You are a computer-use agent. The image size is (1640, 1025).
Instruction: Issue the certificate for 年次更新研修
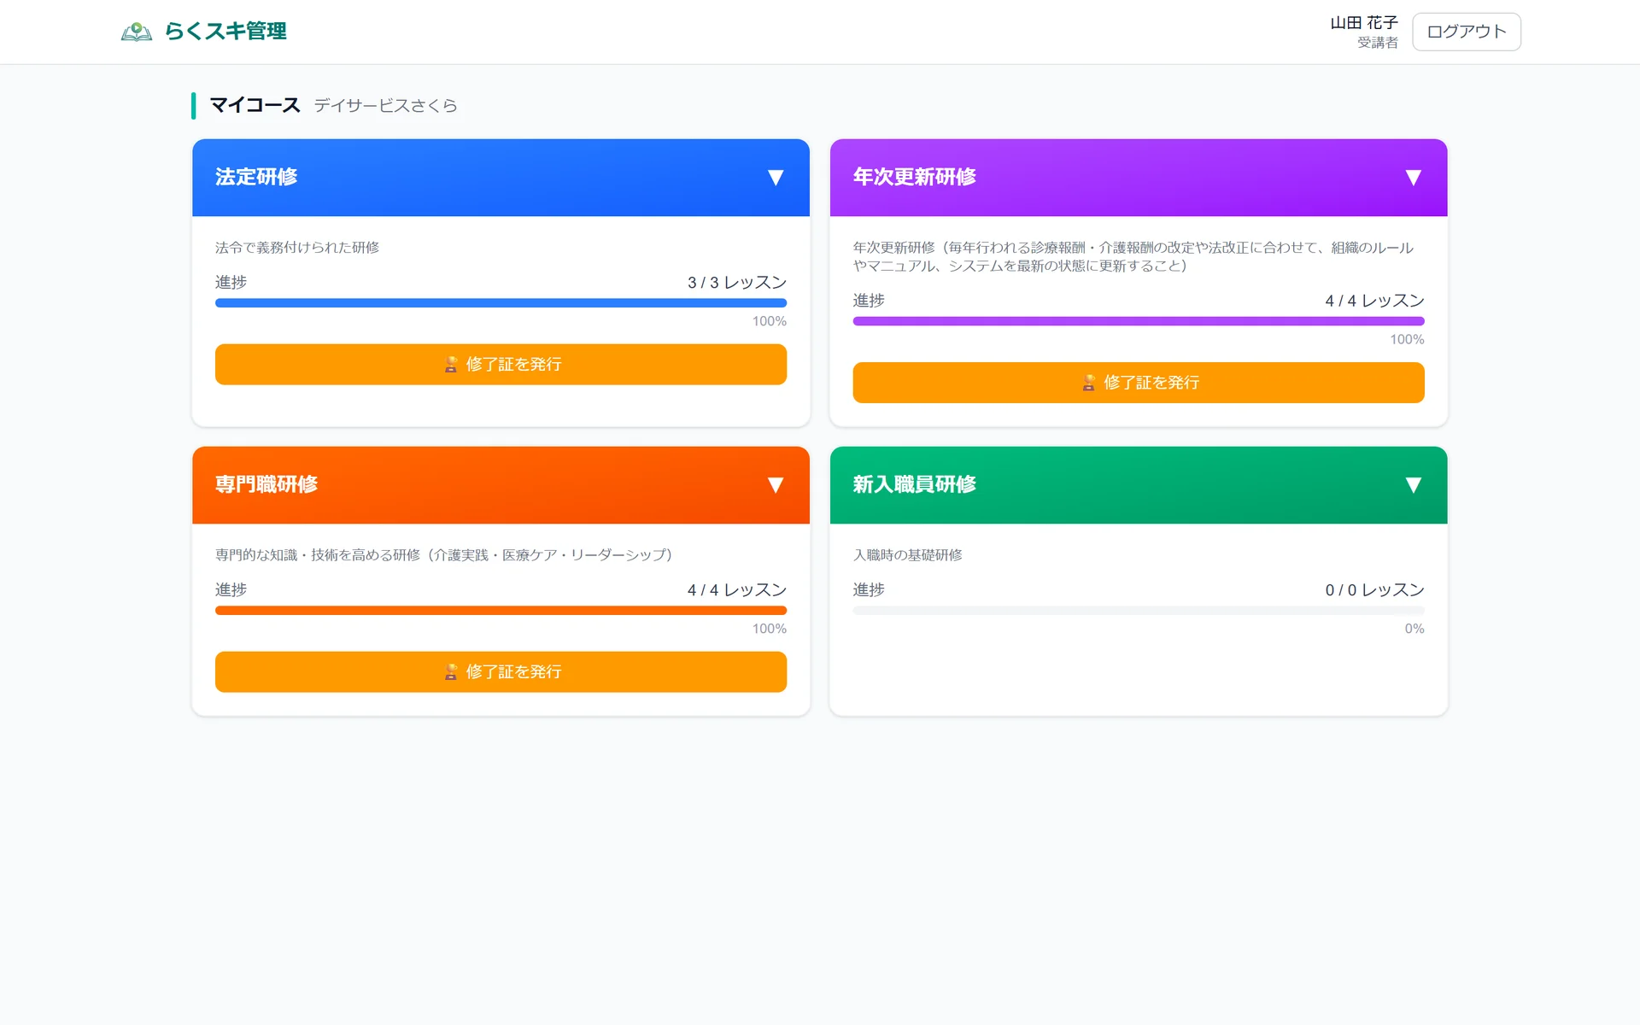click(x=1138, y=383)
